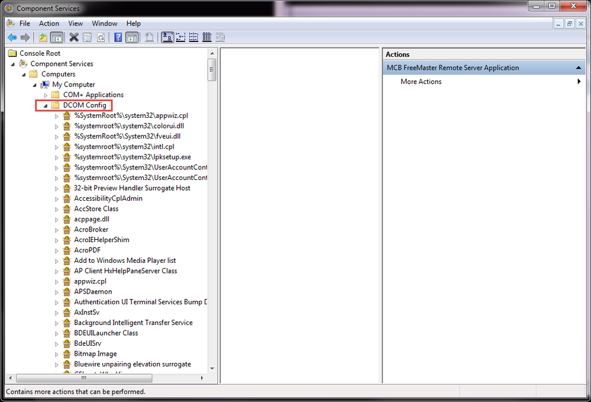
Task: Select Background Intelligent Transfer Service
Action: (x=134, y=322)
